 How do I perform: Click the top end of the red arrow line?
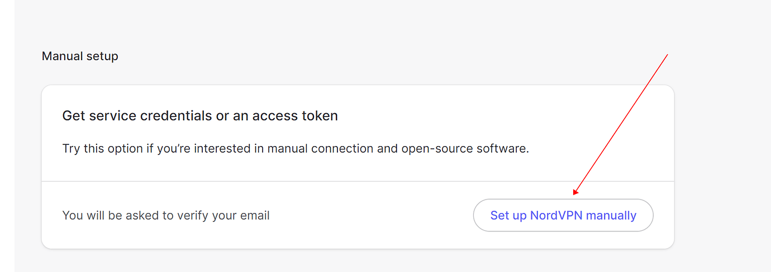668,55
